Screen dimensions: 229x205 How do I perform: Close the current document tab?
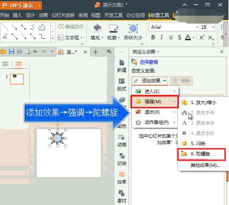coord(85,52)
